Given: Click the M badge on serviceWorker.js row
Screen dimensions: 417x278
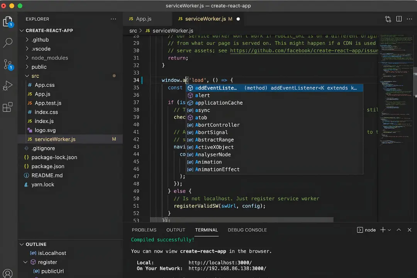Looking at the screenshot, I should (114, 139).
